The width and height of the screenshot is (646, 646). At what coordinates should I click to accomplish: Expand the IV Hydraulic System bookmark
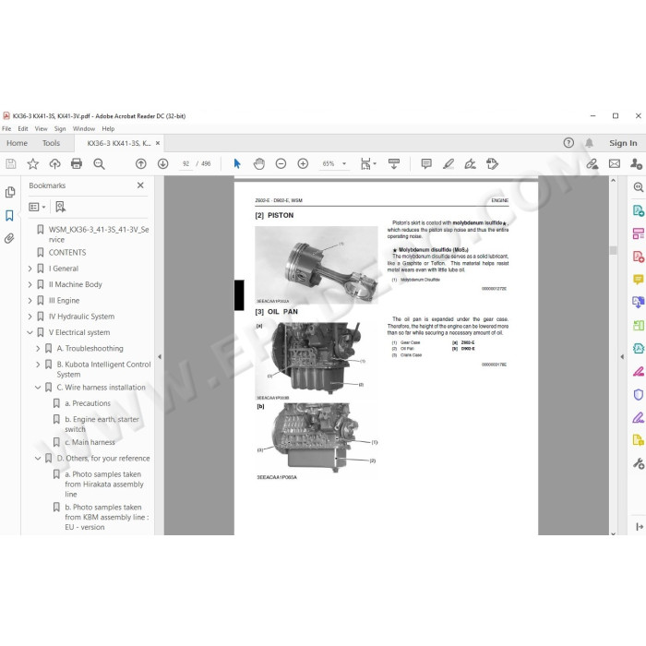(x=30, y=317)
